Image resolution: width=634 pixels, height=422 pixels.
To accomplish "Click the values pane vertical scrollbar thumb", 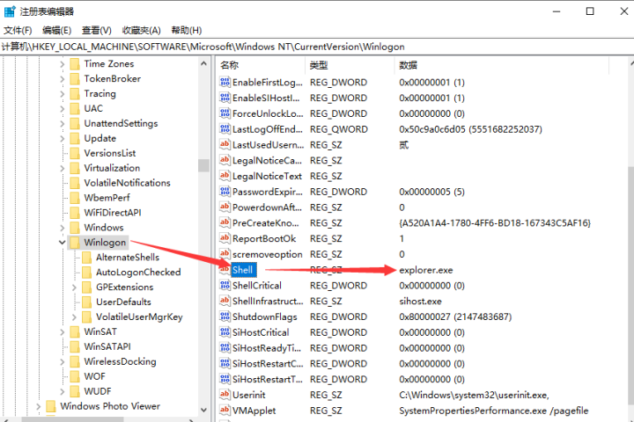I will click(x=630, y=286).
